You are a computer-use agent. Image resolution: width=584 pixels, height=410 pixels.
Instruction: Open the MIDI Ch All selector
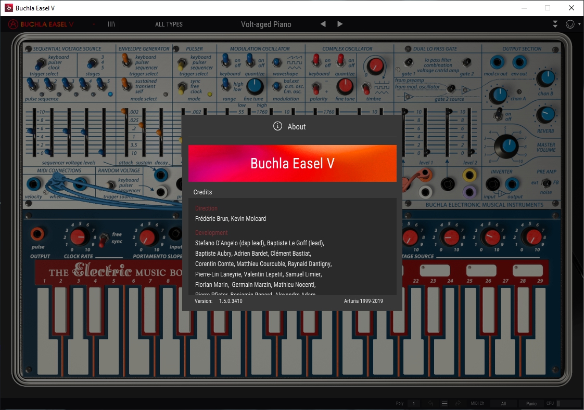click(x=503, y=403)
